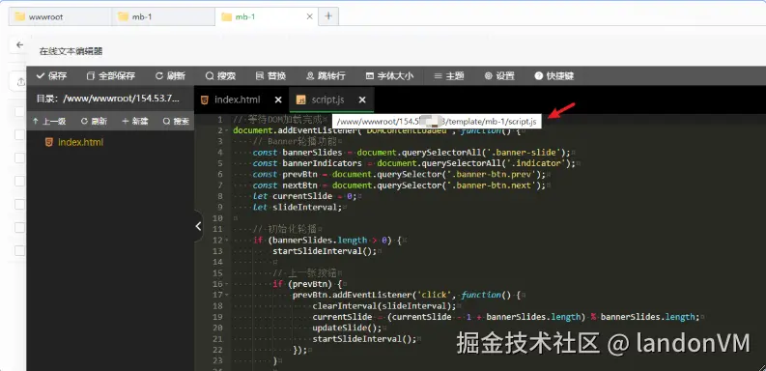Open the 主题 theme menu
Viewport: 766px width, 371px height.
click(x=449, y=75)
